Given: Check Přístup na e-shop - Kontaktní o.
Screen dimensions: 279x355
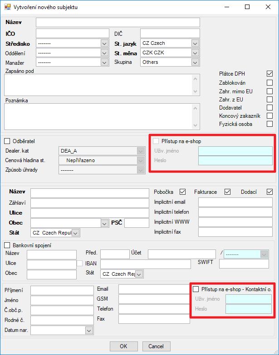Looking at the screenshot, I should pos(196,289).
